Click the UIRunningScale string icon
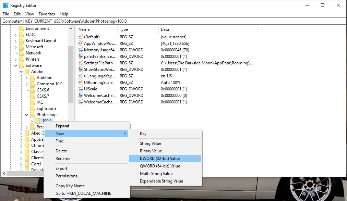Image resolution: width=347 pixels, height=201 pixels. (x=81, y=83)
